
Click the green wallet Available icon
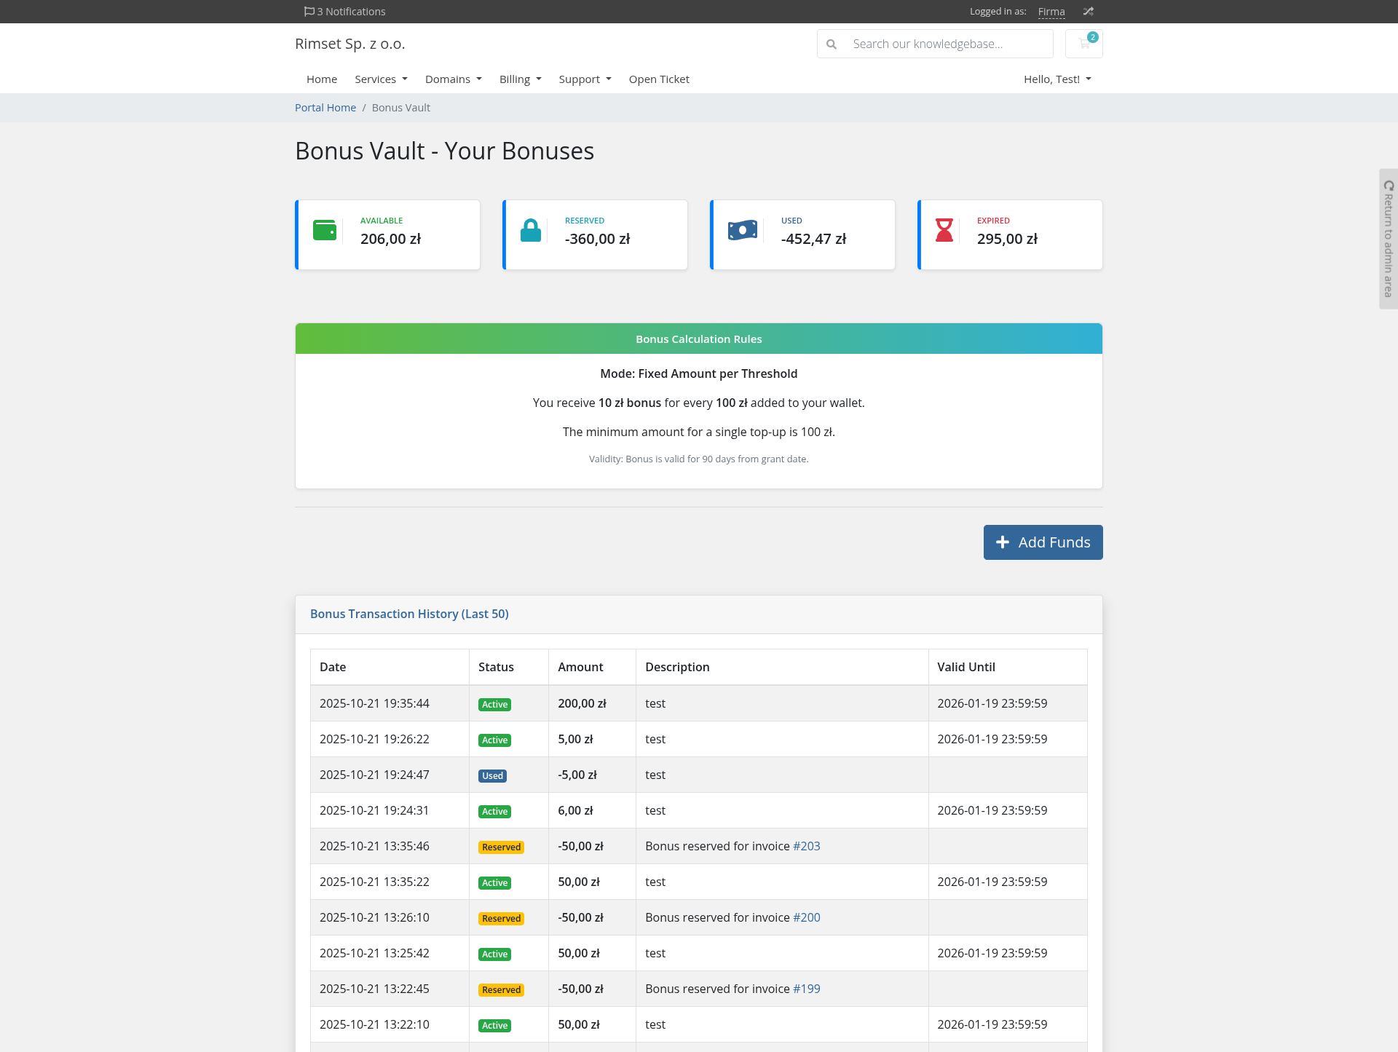coord(325,230)
